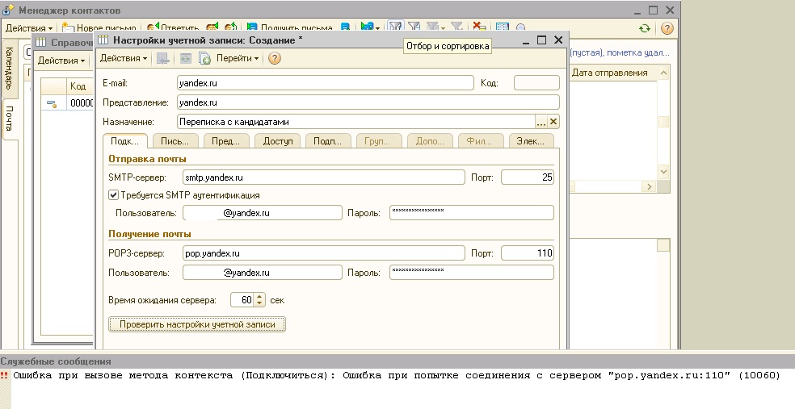Click the horizontal scroll right arrow
The height and width of the screenshot is (409, 795).
click(x=649, y=187)
